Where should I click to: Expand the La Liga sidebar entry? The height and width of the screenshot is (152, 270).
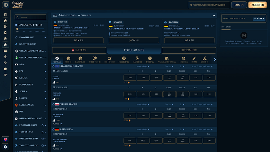tap(45, 78)
